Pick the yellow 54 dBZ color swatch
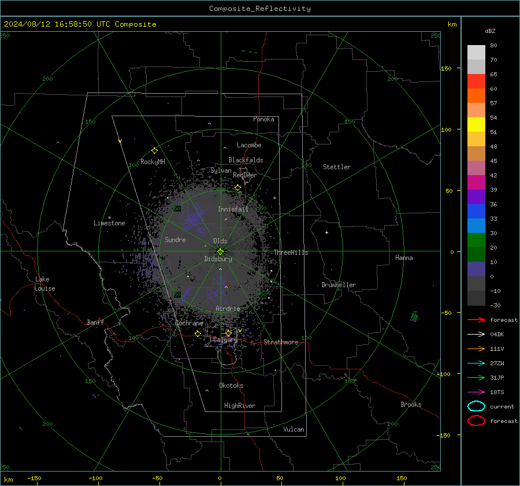Image resolution: width=520 pixels, height=486 pixels. [x=476, y=124]
